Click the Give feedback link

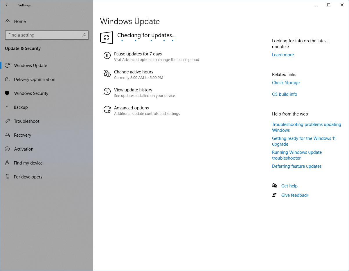tap(295, 195)
